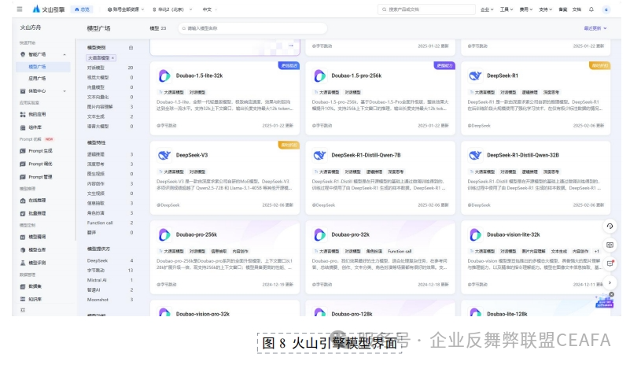630x365 pixels.
Task: Clear filters icon beside 模型类别
Action: pos(131,47)
